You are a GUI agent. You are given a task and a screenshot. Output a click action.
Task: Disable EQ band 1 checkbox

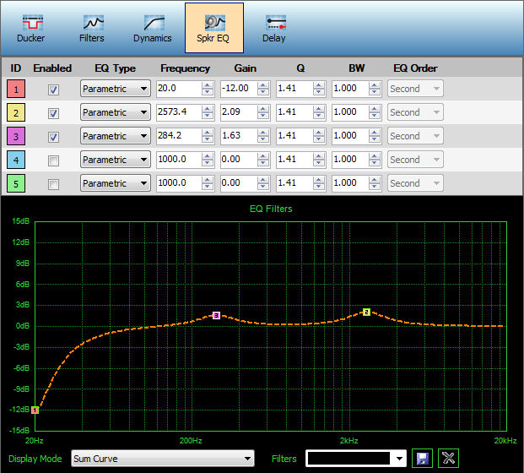pyautogui.click(x=53, y=90)
